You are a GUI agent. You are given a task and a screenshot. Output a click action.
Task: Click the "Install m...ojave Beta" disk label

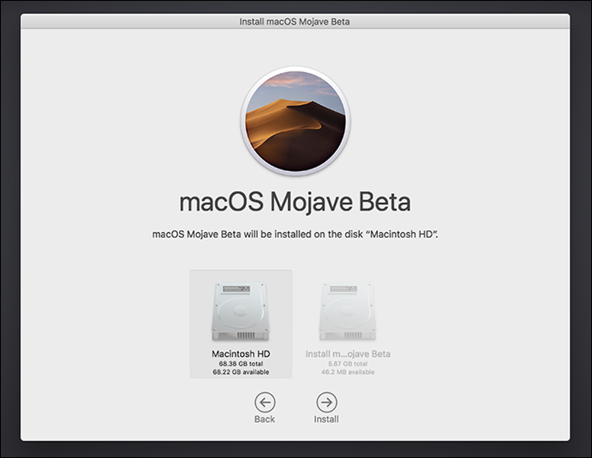tap(348, 354)
